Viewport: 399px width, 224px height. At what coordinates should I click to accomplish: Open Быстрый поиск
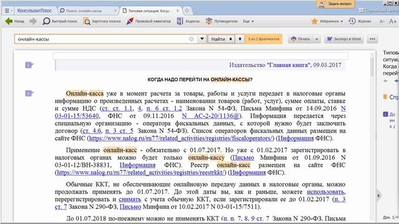60,21
